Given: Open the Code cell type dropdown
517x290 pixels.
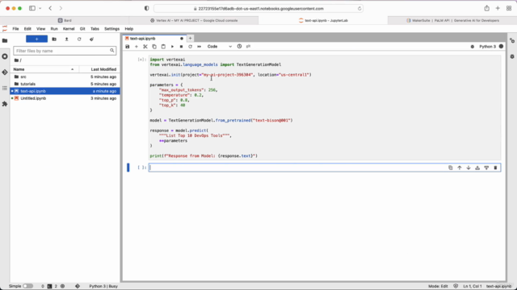Looking at the screenshot, I should point(219,47).
